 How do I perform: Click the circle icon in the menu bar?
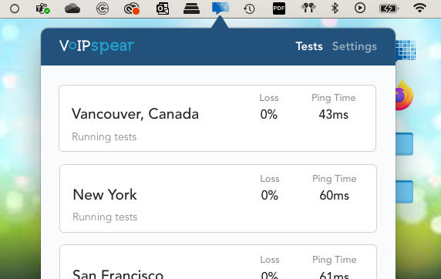pyautogui.click(x=15, y=8)
